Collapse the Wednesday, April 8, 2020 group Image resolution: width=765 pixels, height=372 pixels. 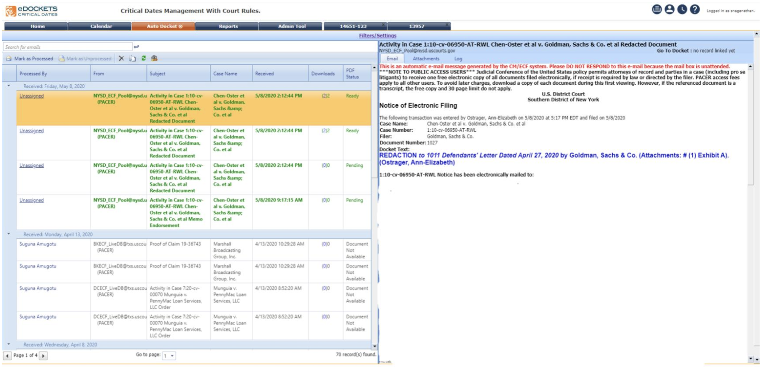pos(9,344)
